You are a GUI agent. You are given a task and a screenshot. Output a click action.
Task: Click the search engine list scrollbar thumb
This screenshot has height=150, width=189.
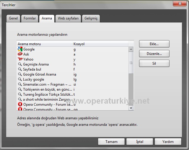(131, 63)
